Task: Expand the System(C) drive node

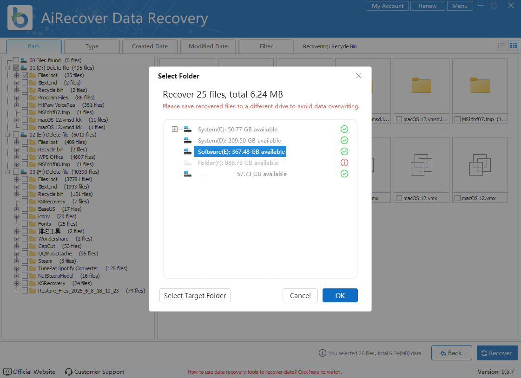Action: pyautogui.click(x=175, y=129)
